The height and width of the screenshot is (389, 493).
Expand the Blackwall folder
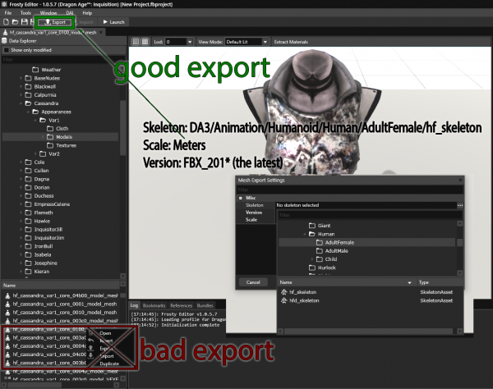click(21, 86)
